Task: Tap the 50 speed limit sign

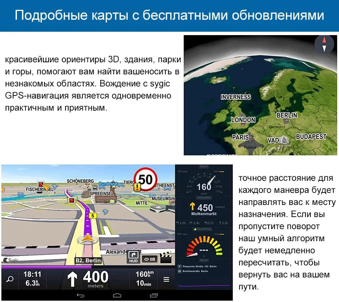Action: click(145, 179)
